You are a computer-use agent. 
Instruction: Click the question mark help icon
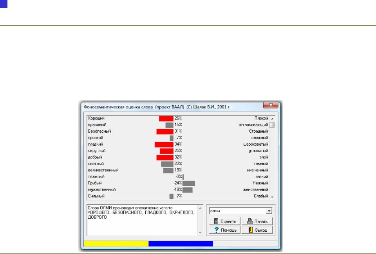coord(216,230)
